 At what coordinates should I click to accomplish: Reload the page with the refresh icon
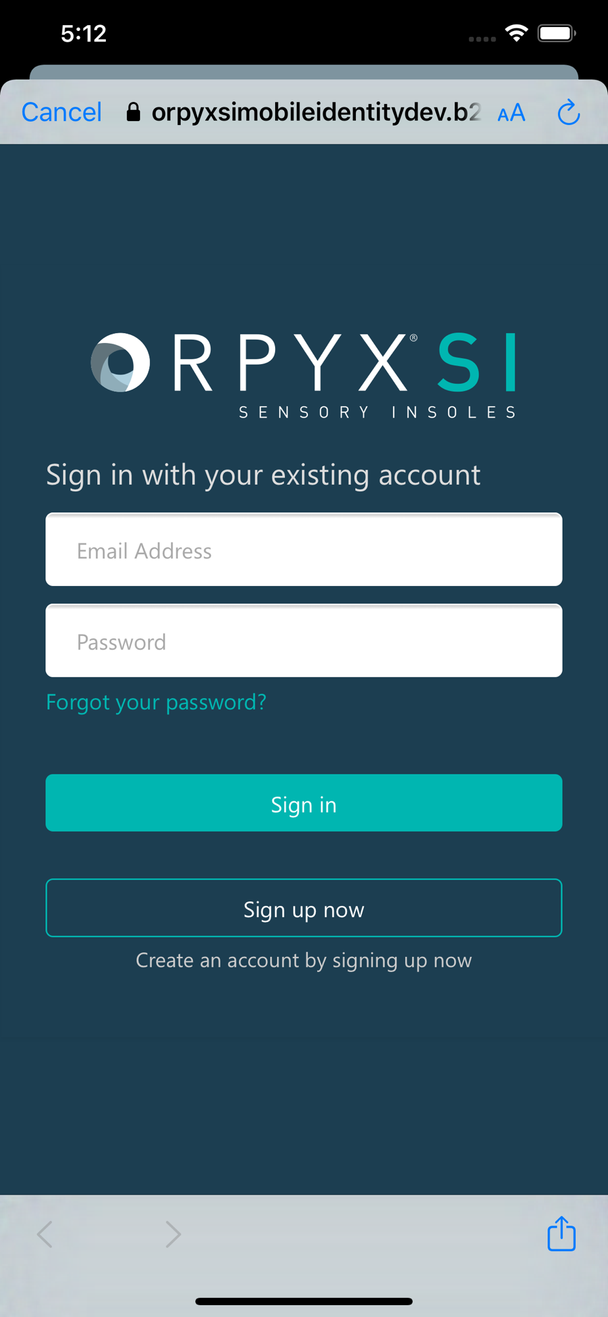(x=569, y=112)
